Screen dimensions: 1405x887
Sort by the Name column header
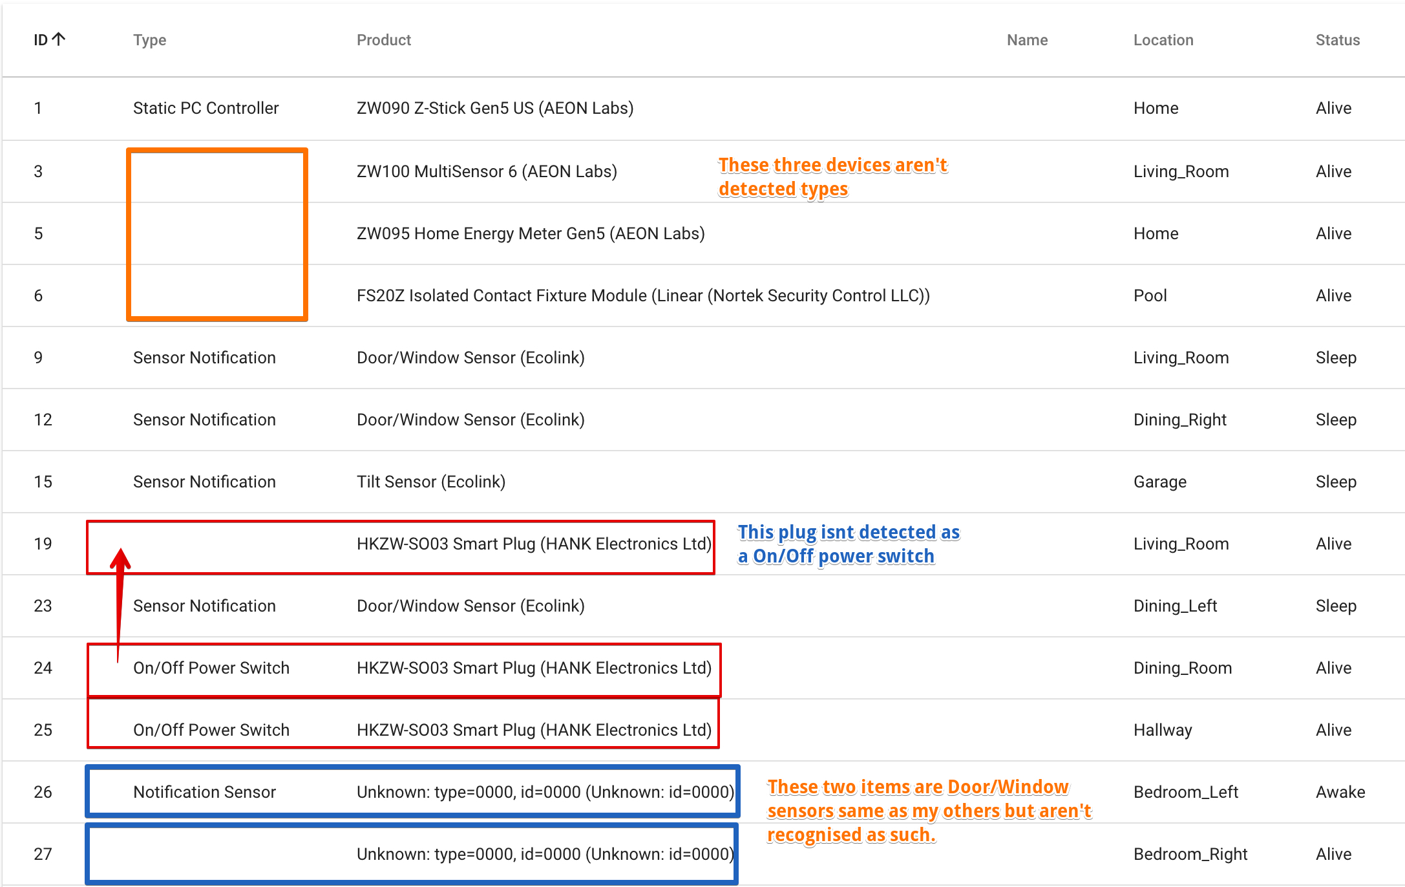[x=1027, y=39]
